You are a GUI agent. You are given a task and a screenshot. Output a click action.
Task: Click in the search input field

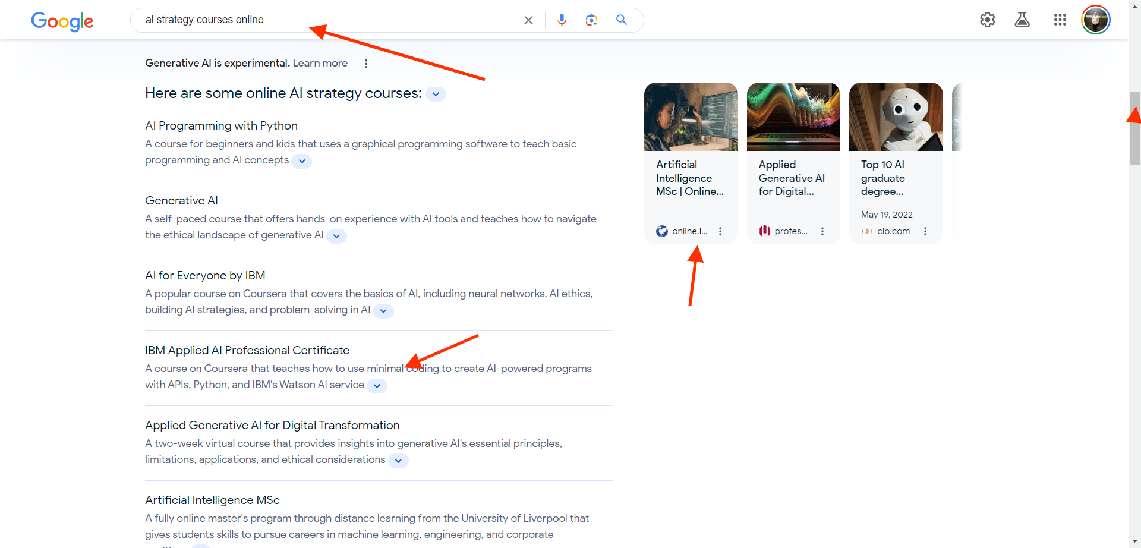coord(327,20)
